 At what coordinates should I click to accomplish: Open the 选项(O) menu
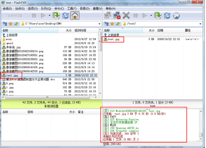33,9
